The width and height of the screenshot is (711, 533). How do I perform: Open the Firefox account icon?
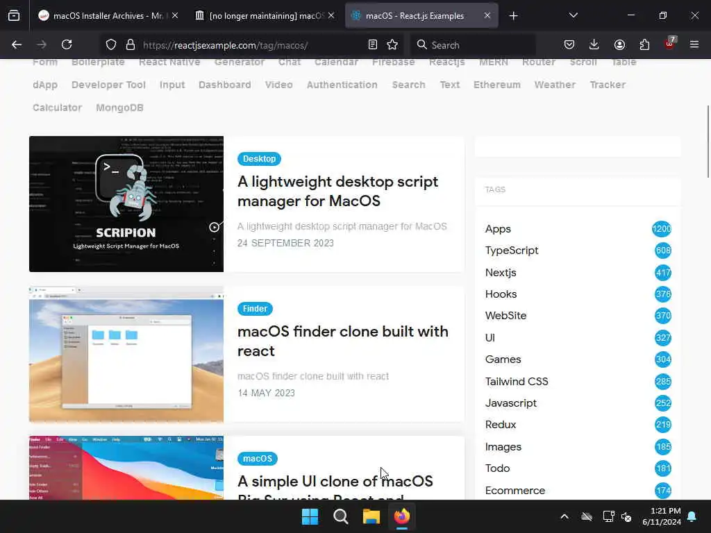(x=619, y=45)
